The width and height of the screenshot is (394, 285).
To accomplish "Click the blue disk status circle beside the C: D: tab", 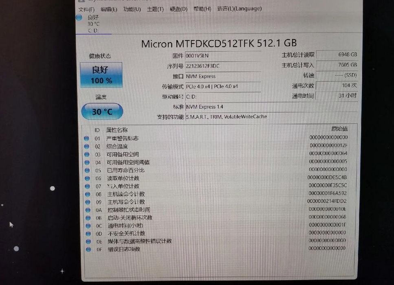I will 79,18.
